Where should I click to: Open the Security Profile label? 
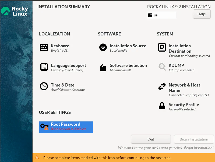click(x=184, y=105)
